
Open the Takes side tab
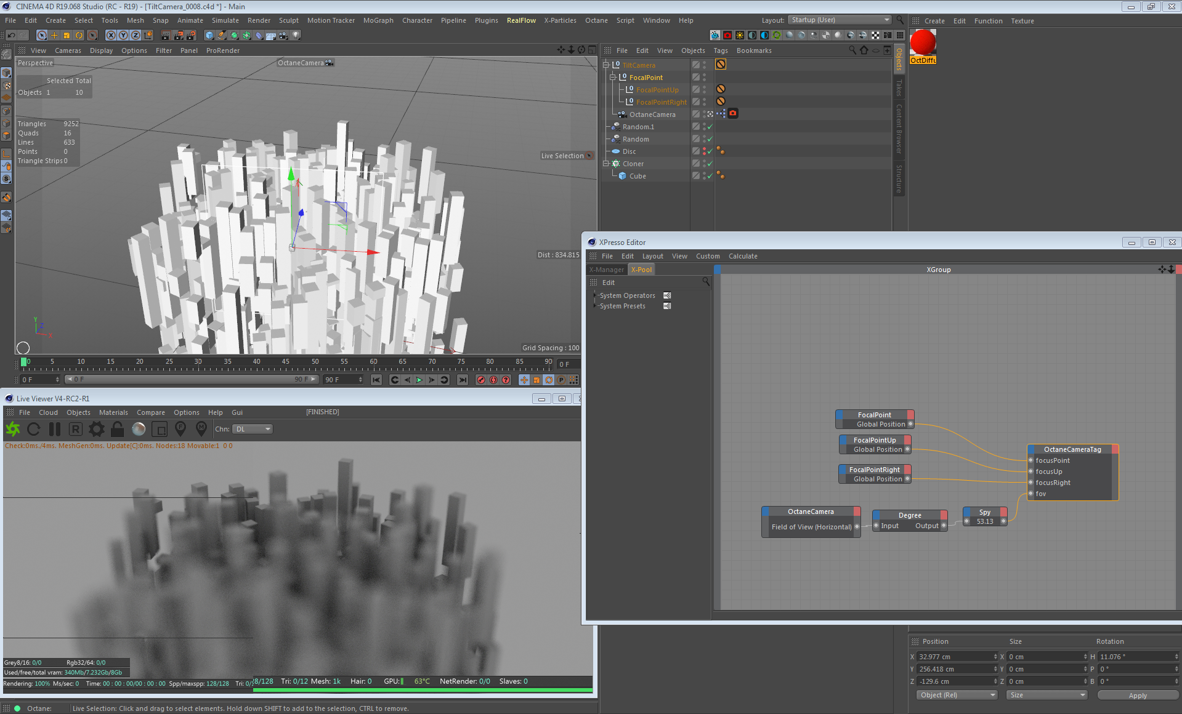pyautogui.click(x=899, y=88)
